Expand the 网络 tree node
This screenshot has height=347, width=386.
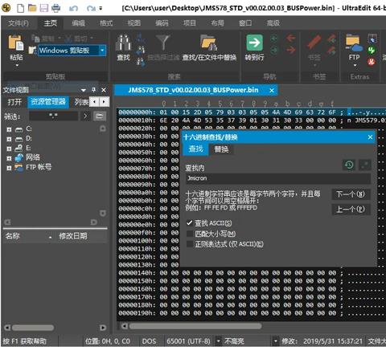point(9,158)
